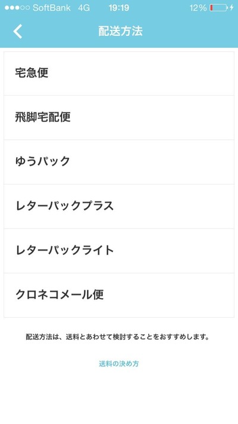Tap the shipping advice note text

(118, 337)
